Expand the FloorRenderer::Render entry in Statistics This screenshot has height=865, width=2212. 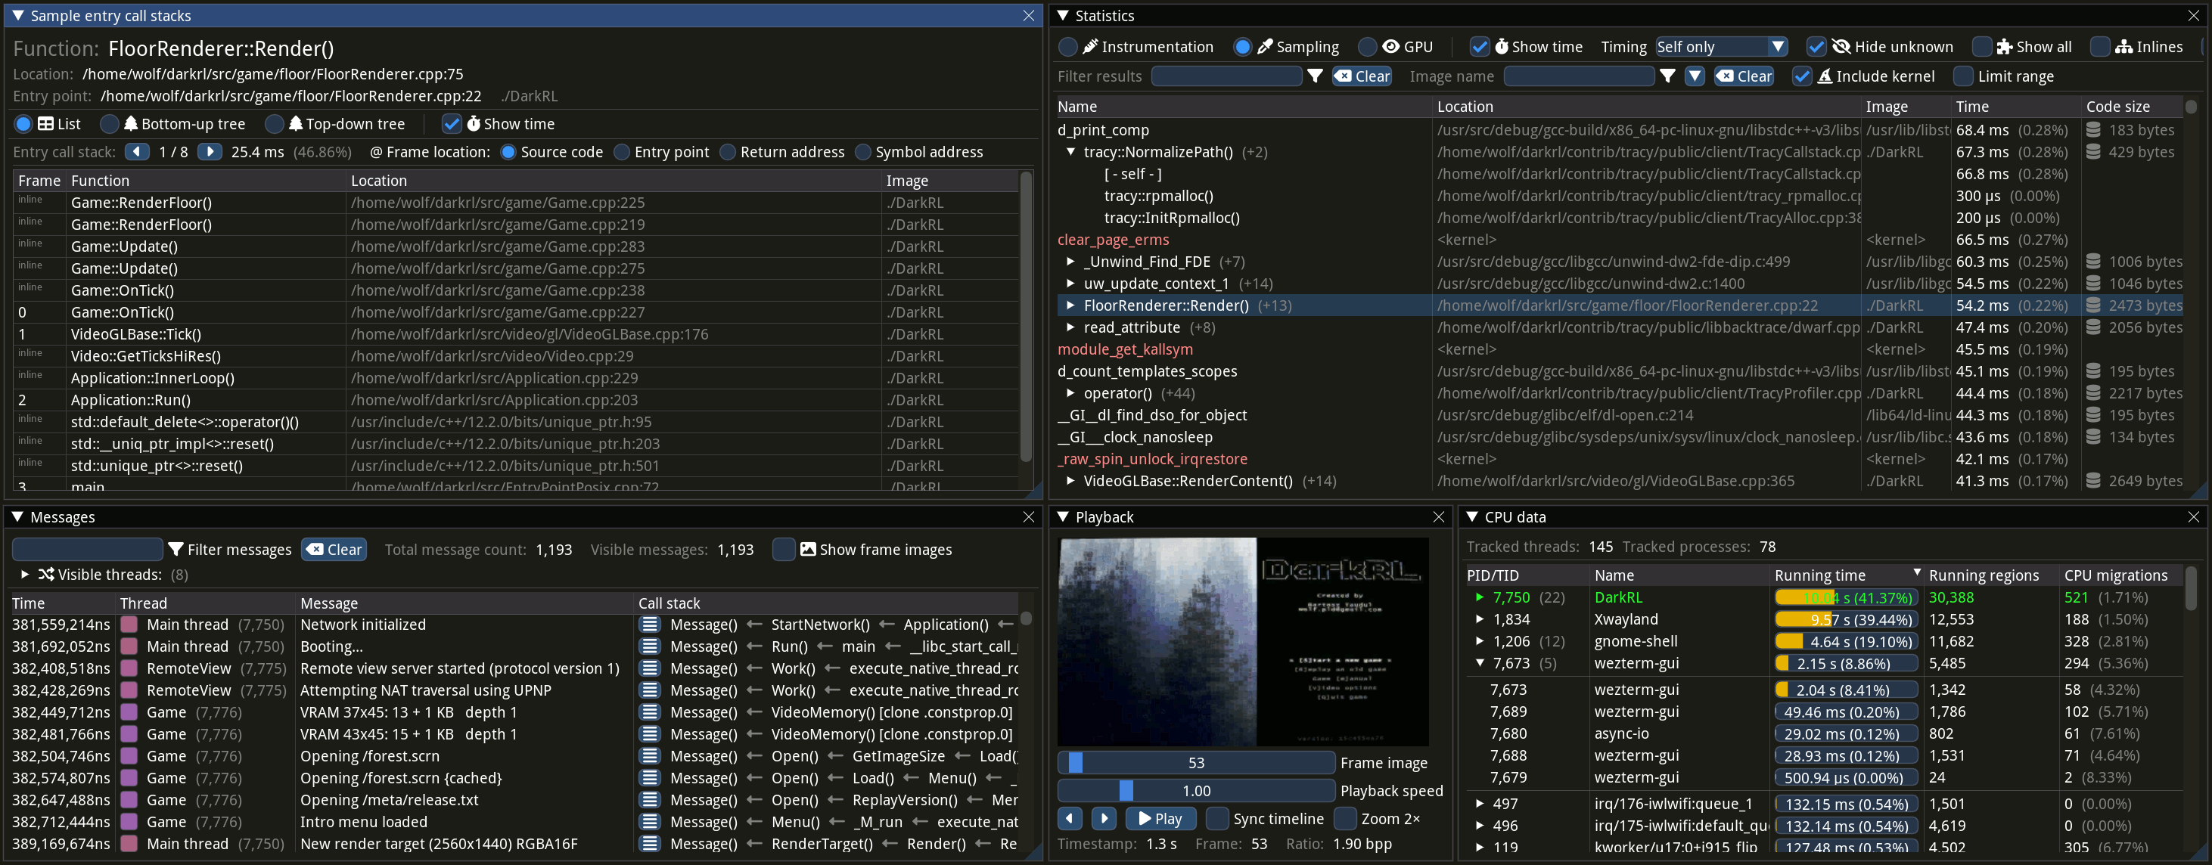1070,305
